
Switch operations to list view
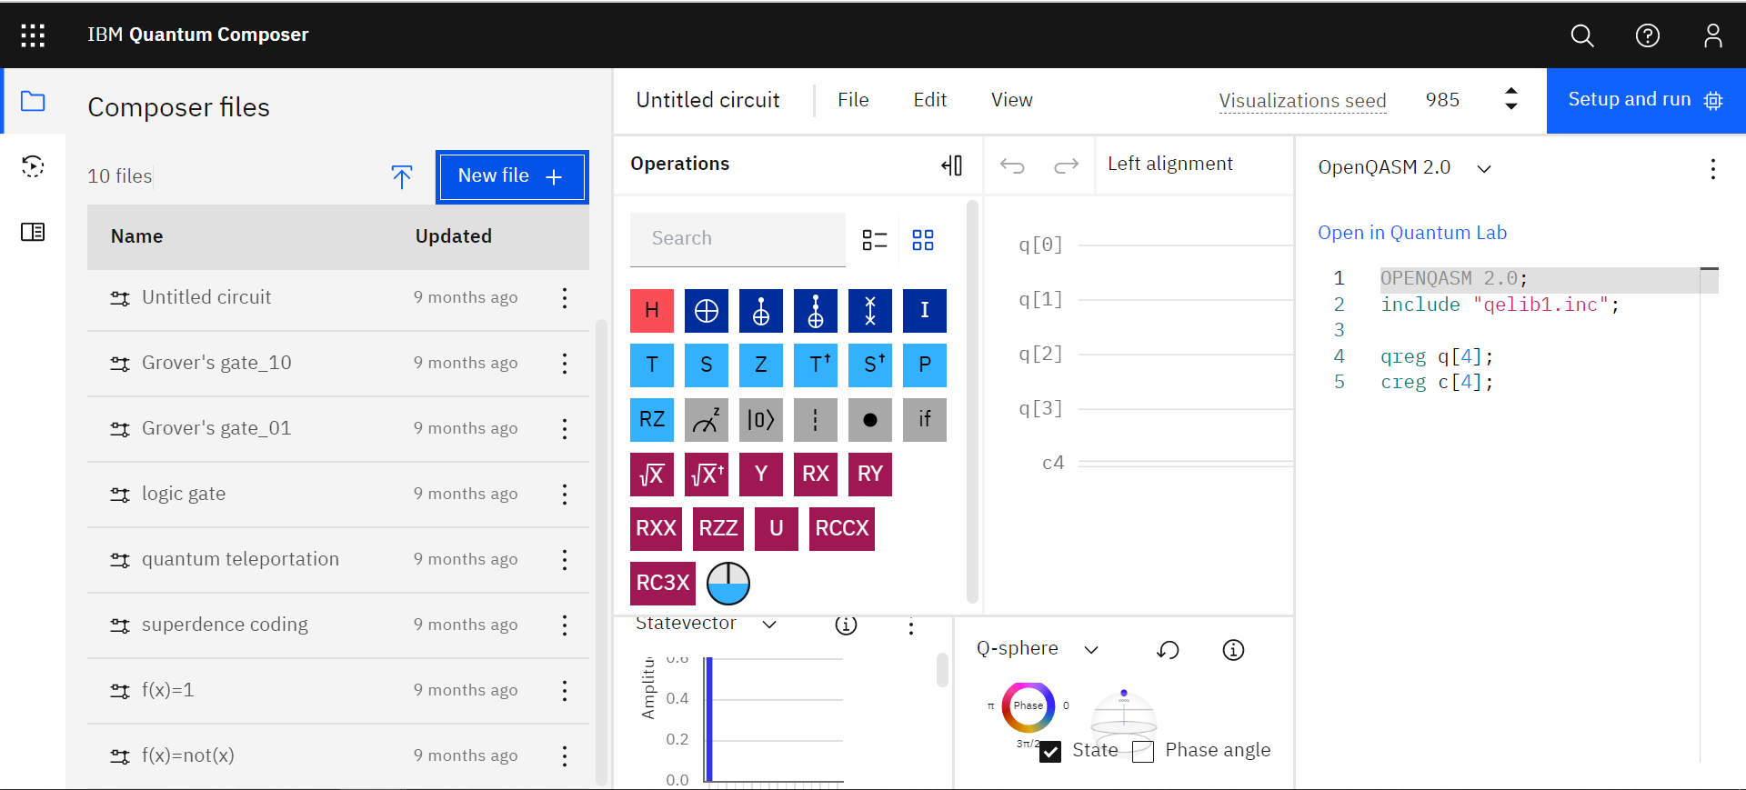(x=875, y=240)
